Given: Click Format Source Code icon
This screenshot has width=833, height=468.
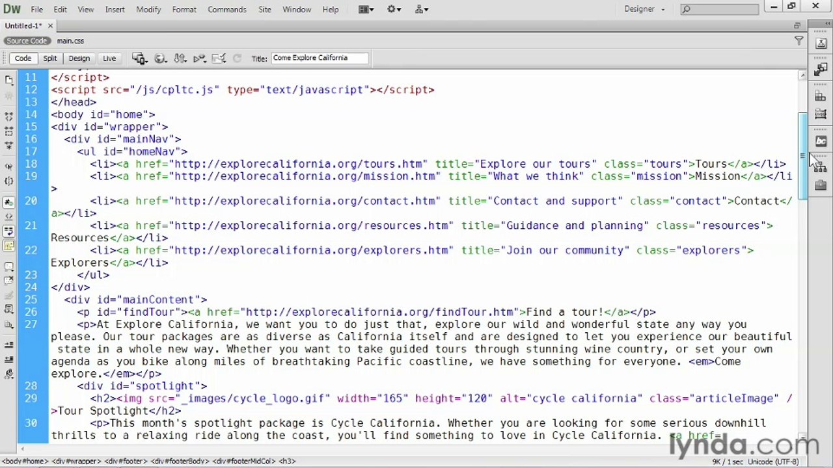Looking at the screenshot, I should pyautogui.click(x=9, y=374).
